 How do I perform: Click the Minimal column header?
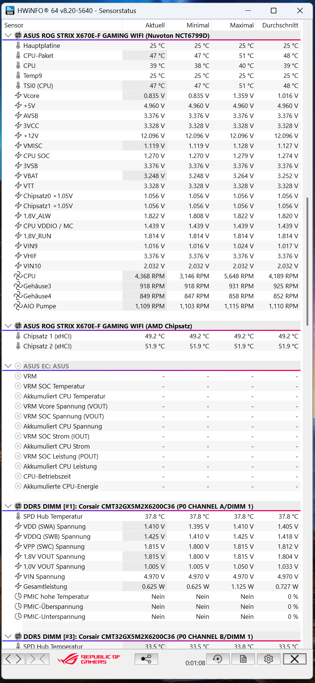click(198, 25)
